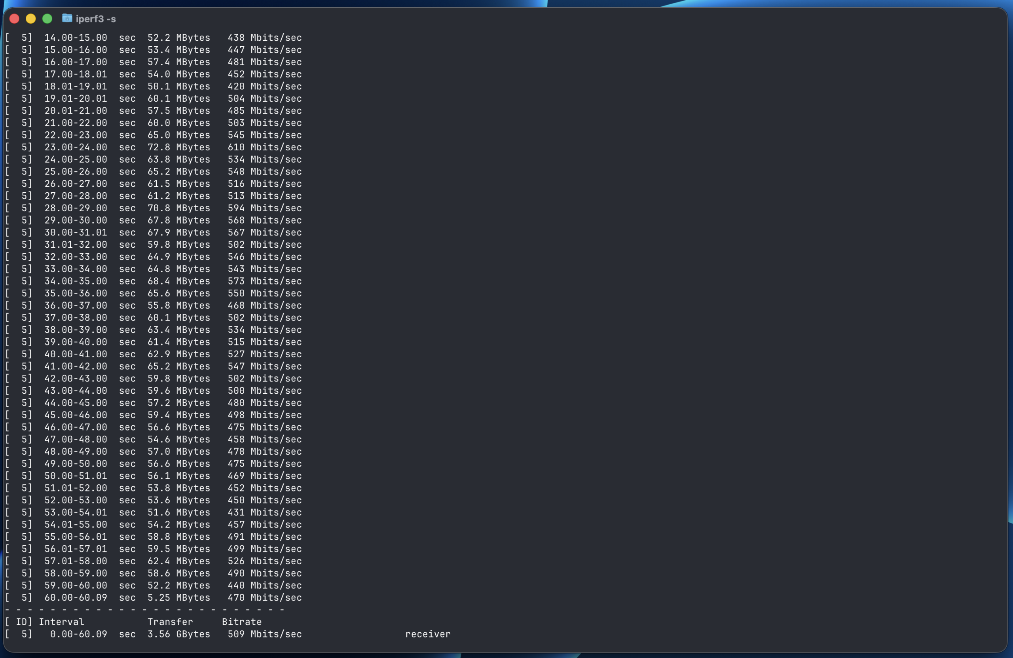
Task: Click the '509 Mbits/sec' summary bitrate
Action: click(264, 634)
